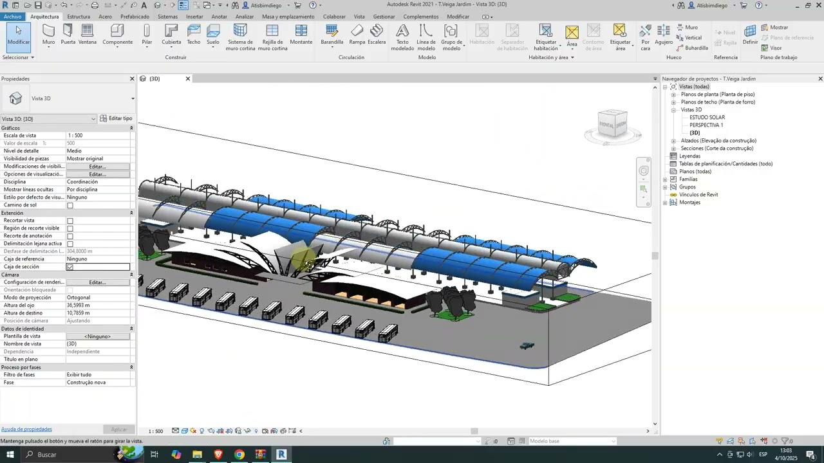The width and height of the screenshot is (824, 463).
Task: Select the Rampa tool
Action: (357, 35)
